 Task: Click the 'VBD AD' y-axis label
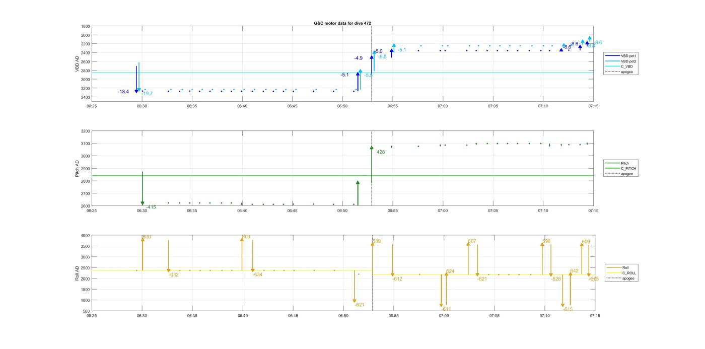click(x=78, y=64)
